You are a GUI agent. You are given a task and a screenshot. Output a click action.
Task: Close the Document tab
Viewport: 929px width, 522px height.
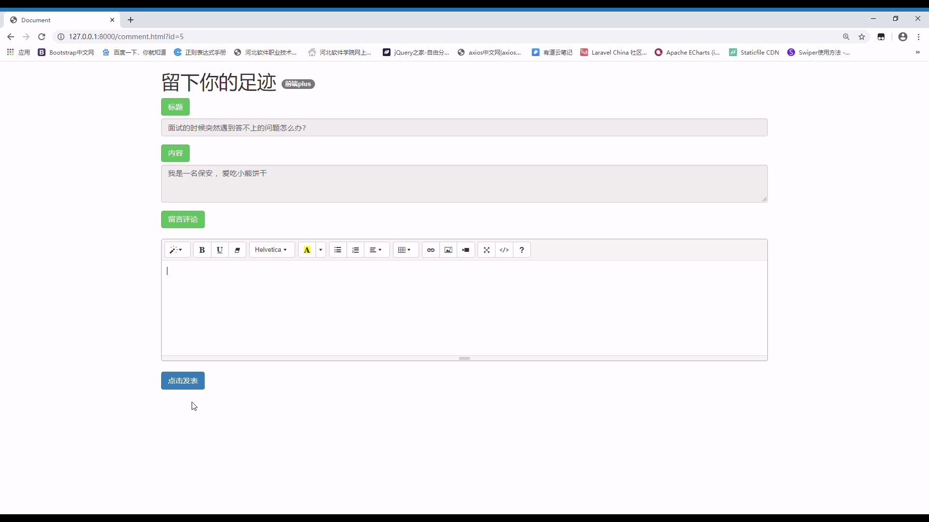pyautogui.click(x=112, y=20)
